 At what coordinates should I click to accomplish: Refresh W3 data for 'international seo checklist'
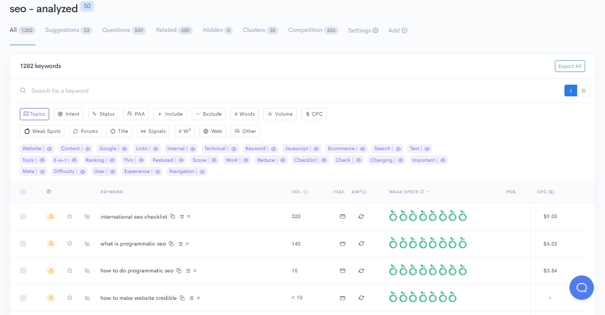(x=361, y=217)
